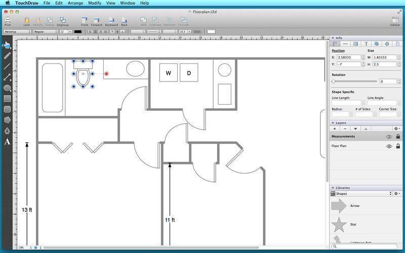Collapse the Info panel

coord(333,38)
